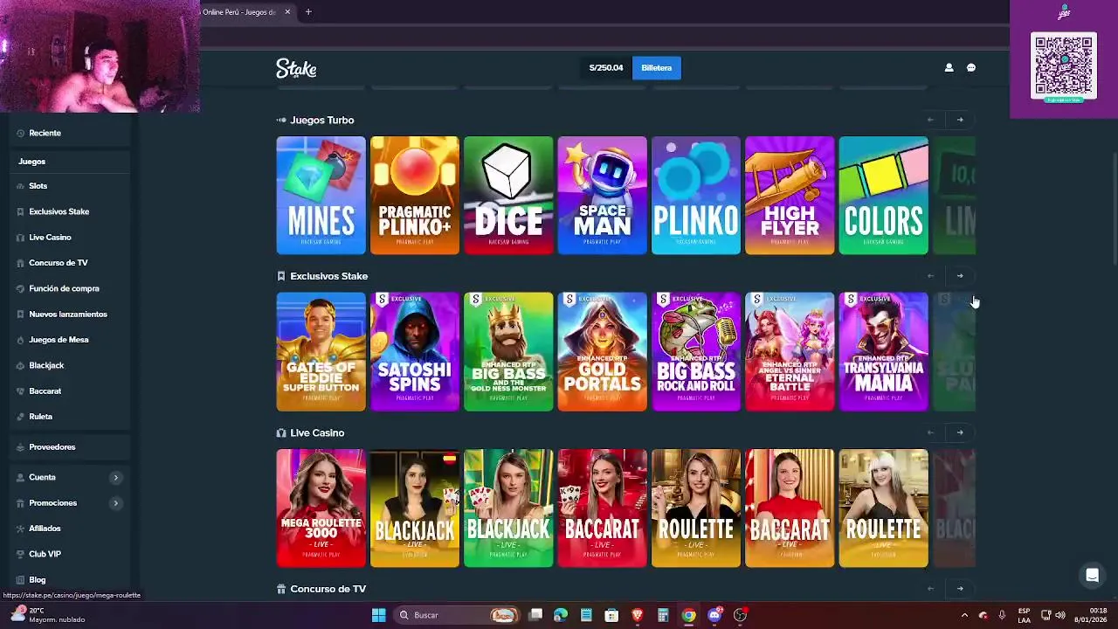The width and height of the screenshot is (1118, 629).
Task: Open Windows Start menu
Action: tap(378, 615)
